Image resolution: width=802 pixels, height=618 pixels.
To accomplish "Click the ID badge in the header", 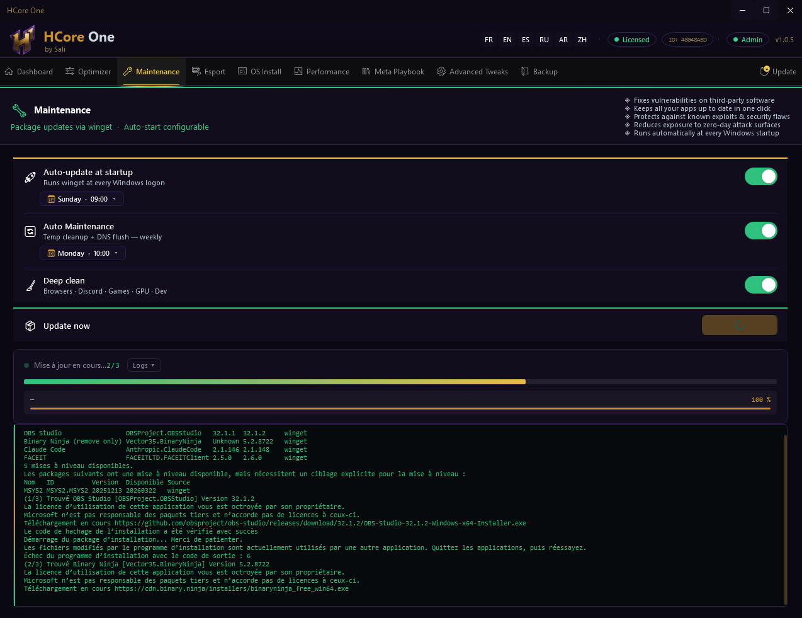I will 688,40.
